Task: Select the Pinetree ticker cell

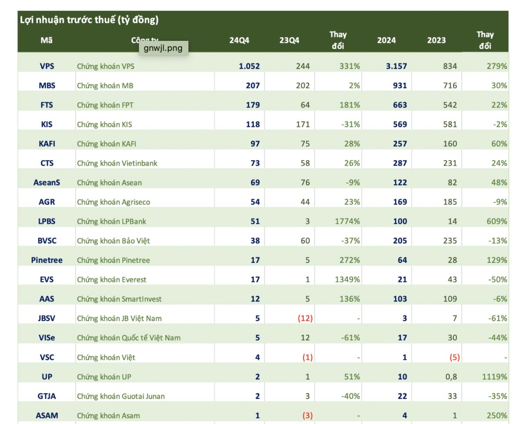Action: (x=47, y=260)
